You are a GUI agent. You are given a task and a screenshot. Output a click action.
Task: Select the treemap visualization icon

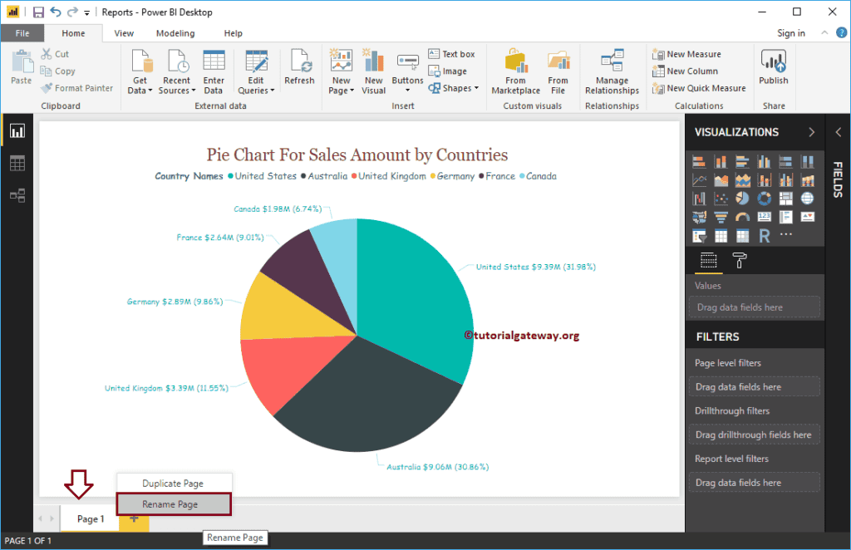(786, 199)
